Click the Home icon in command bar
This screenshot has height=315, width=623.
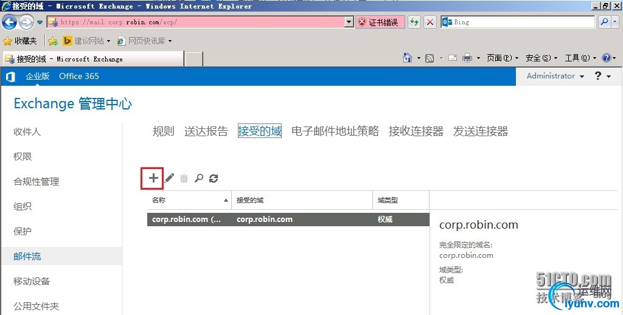407,58
